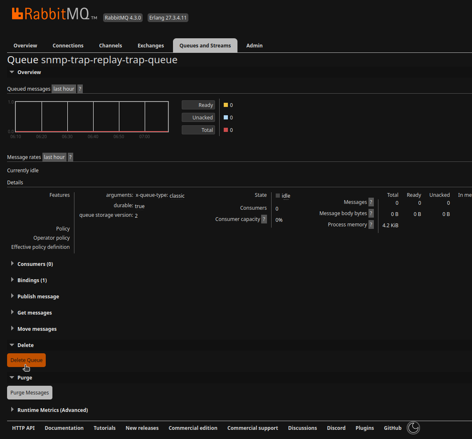Open the Admin tab

point(255,45)
